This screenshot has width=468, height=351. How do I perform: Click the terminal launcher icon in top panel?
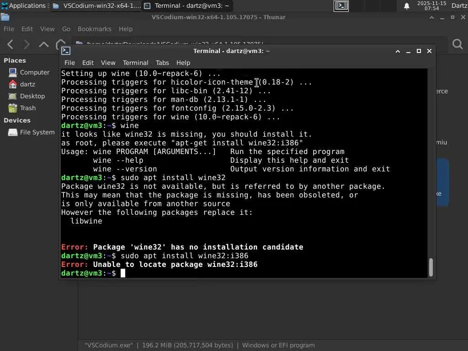pos(341,5)
